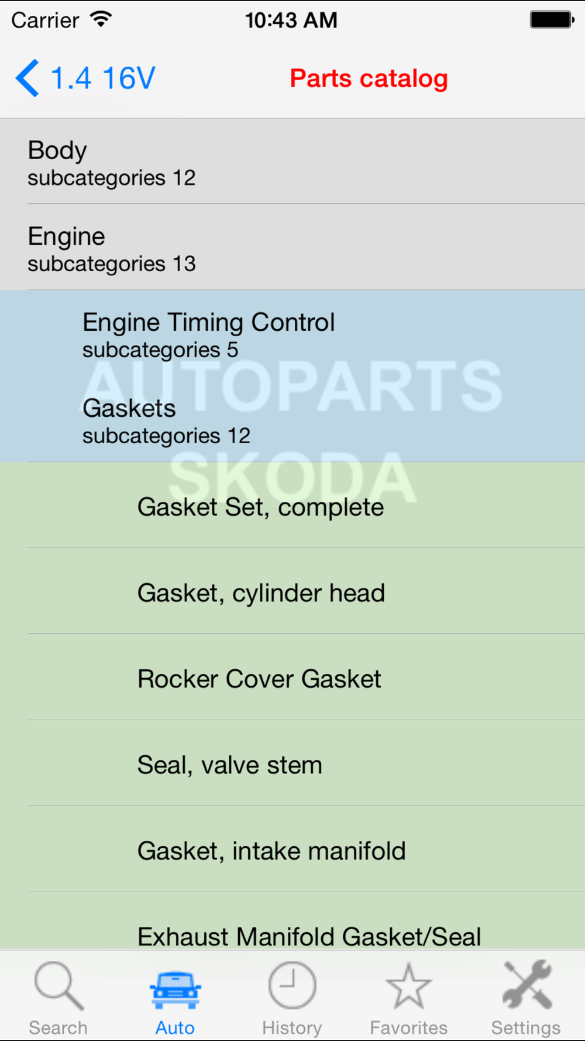Tap the Wi-Fi status icon
The image size is (585, 1041).
pos(101,20)
